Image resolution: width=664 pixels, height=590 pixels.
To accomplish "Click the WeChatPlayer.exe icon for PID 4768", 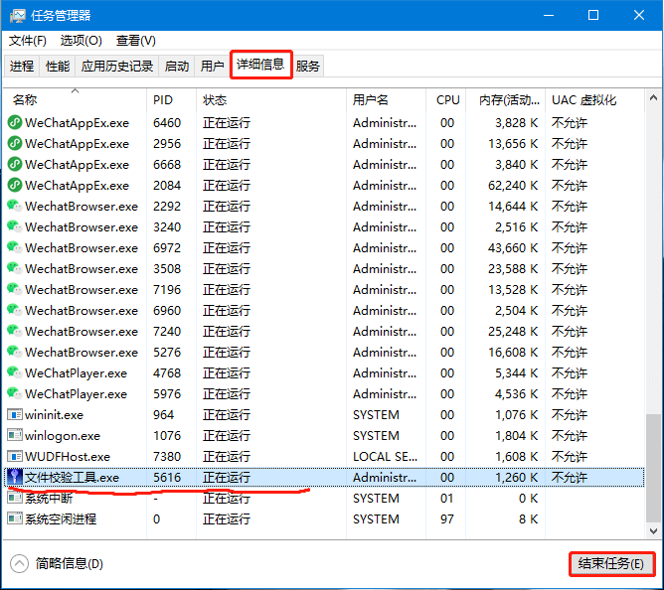I will pos(15,373).
